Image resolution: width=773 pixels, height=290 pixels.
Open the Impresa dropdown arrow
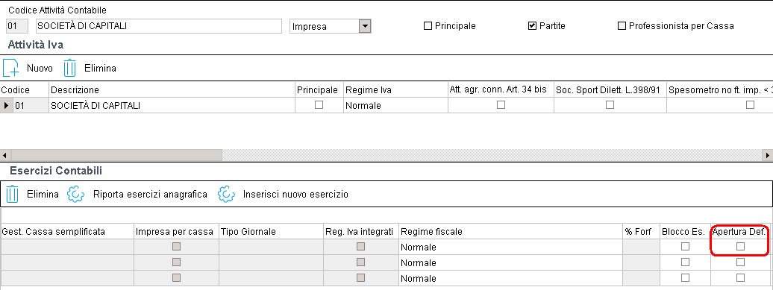coord(364,27)
